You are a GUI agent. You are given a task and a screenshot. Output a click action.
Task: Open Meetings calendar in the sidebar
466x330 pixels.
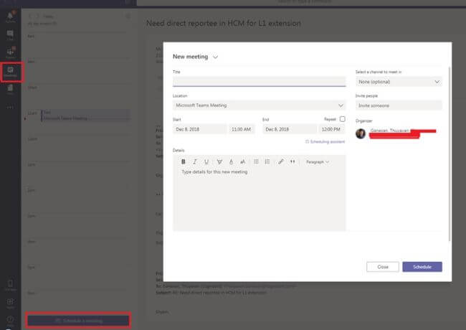[11, 72]
